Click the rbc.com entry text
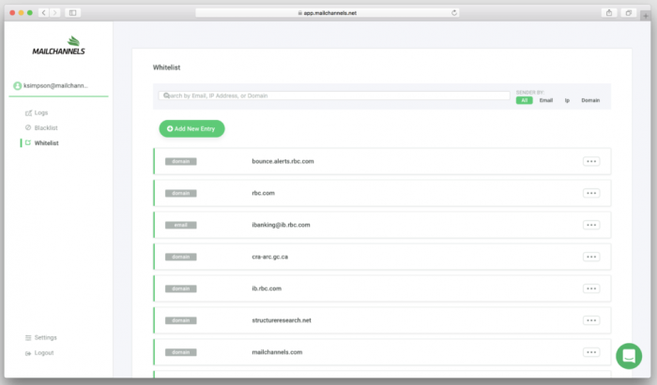The image size is (657, 385). (x=263, y=193)
